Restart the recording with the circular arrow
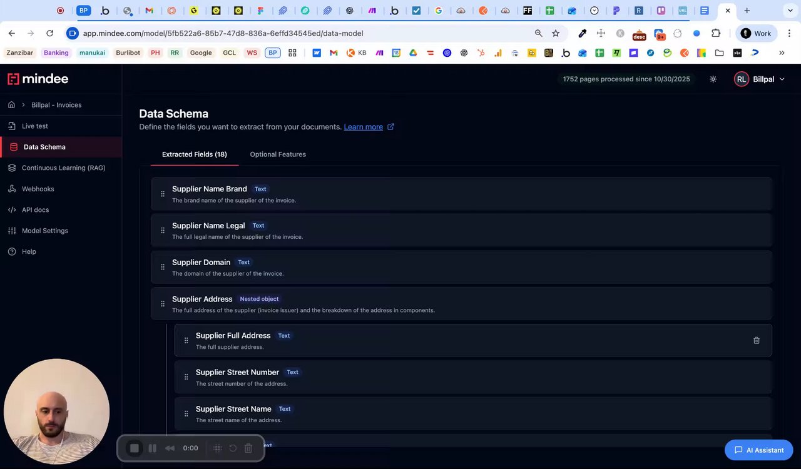This screenshot has height=469, width=801. [x=233, y=448]
